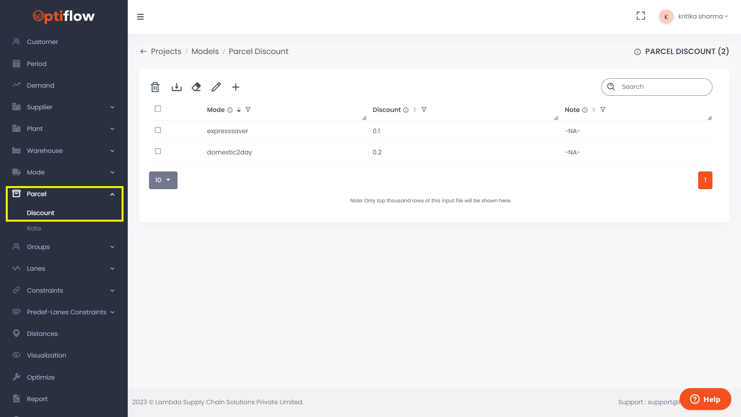Click the add new row plus icon
Image resolution: width=741 pixels, height=417 pixels.
(235, 87)
